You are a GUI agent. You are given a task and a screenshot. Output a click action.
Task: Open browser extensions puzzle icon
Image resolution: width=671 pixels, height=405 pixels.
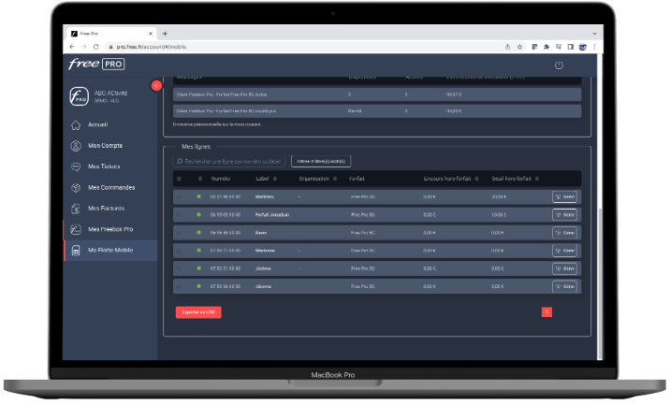[x=547, y=47]
